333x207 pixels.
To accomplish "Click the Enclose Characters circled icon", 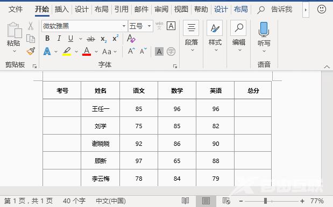I will pyautogui.click(x=171, y=51).
